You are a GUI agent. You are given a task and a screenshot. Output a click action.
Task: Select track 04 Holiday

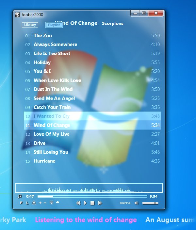92,62
